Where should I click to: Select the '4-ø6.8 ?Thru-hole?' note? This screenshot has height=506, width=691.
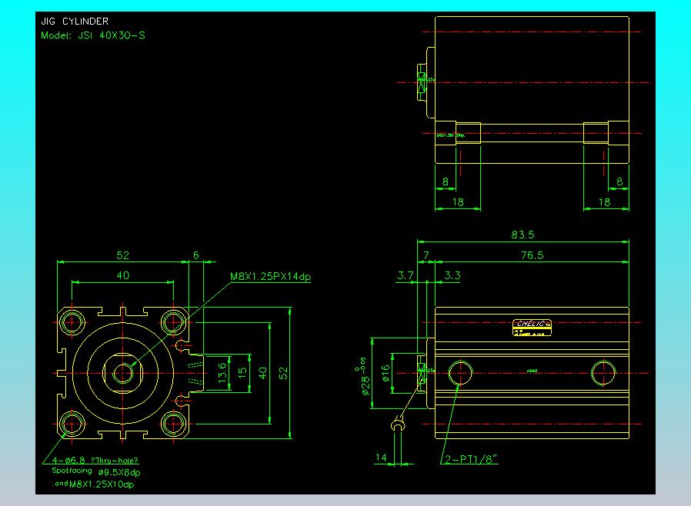95,461
